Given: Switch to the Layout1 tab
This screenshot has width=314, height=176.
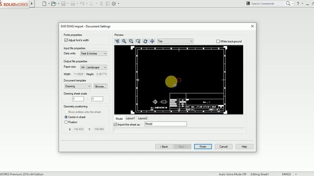Looking at the screenshot, I should tap(131, 118).
